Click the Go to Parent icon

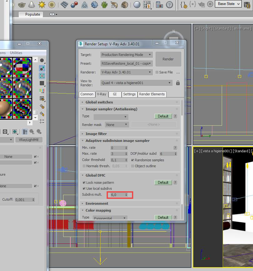32,132
